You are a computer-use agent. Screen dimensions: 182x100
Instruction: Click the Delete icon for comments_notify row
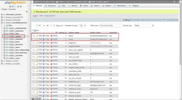click(x=51, y=71)
